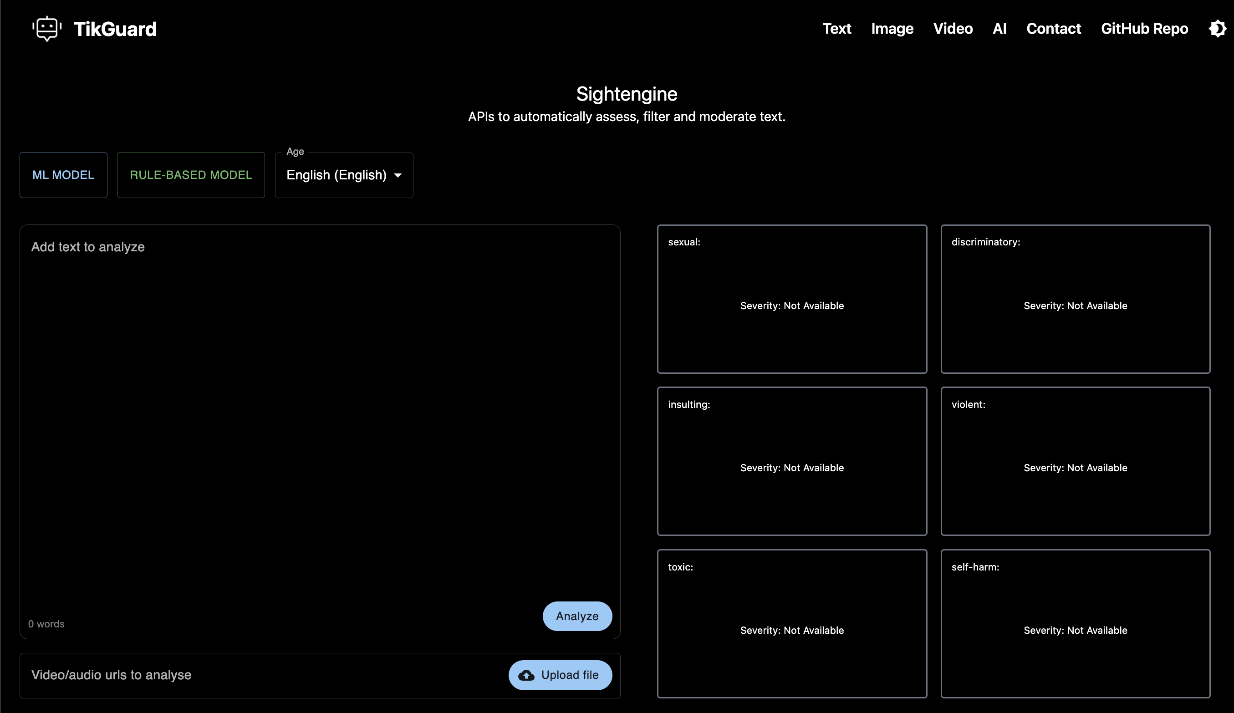The width and height of the screenshot is (1234, 713).
Task: Switch to RULE-BASED MODEL
Action: pos(190,175)
